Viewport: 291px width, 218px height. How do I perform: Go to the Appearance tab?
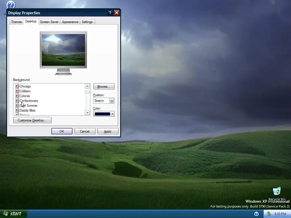click(x=70, y=22)
